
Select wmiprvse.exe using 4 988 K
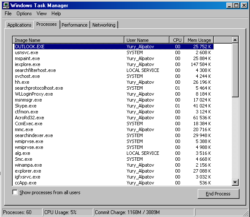[114, 147]
